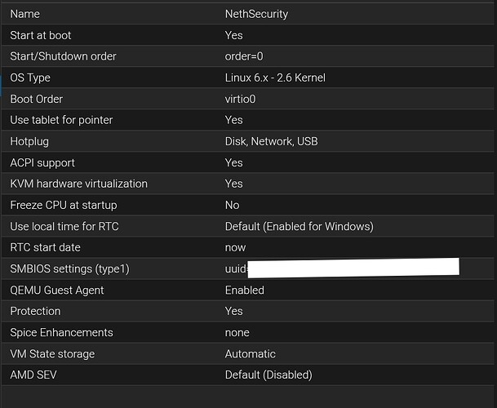Click the NethSecurity name value
Screen dimensions: 497x408
pyautogui.click(x=256, y=14)
